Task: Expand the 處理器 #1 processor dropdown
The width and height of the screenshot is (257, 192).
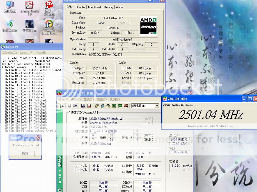Action: pos(157,106)
